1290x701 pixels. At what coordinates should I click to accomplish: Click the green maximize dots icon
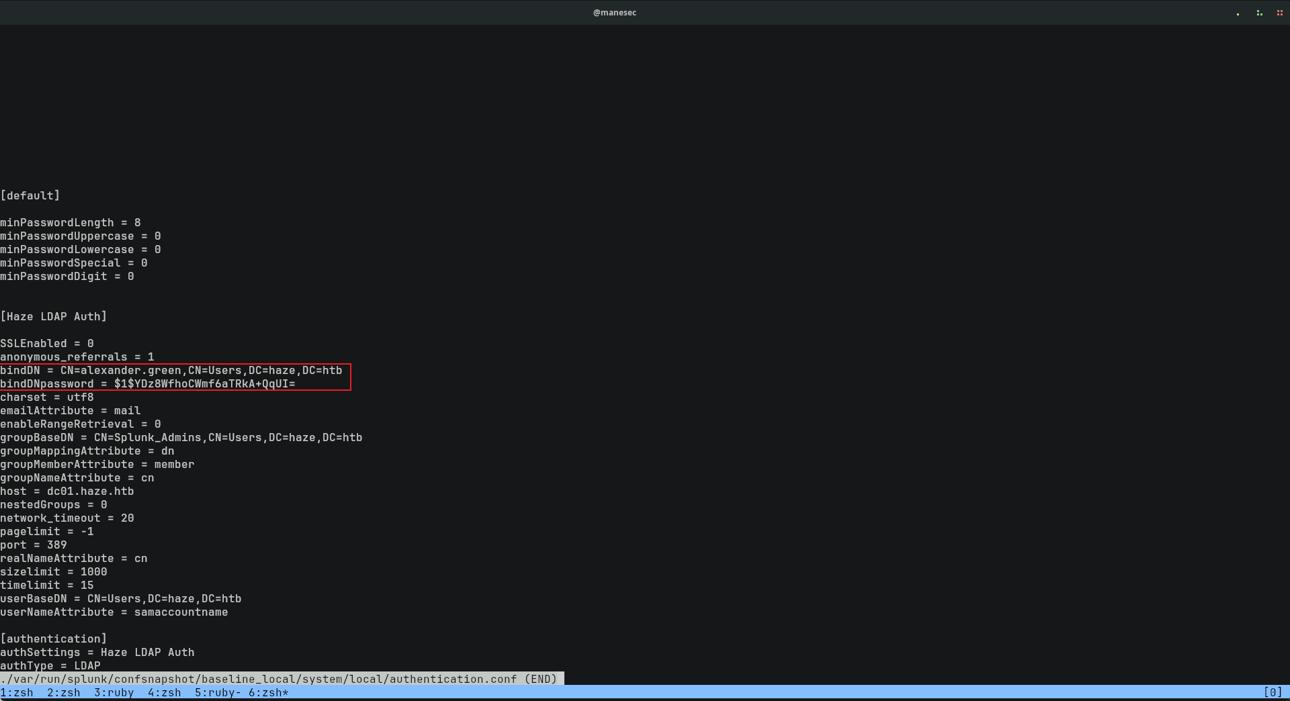(x=1259, y=13)
